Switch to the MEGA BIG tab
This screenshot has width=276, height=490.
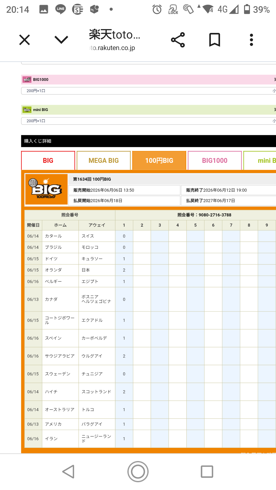click(103, 161)
